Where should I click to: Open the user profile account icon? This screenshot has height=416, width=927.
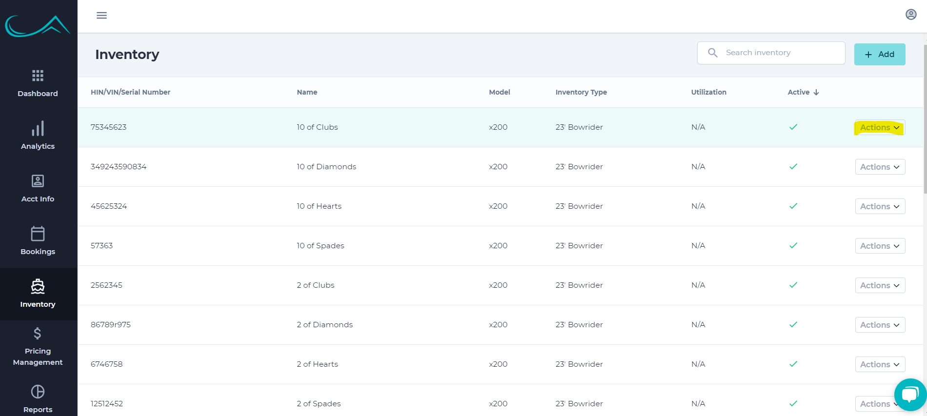point(910,15)
